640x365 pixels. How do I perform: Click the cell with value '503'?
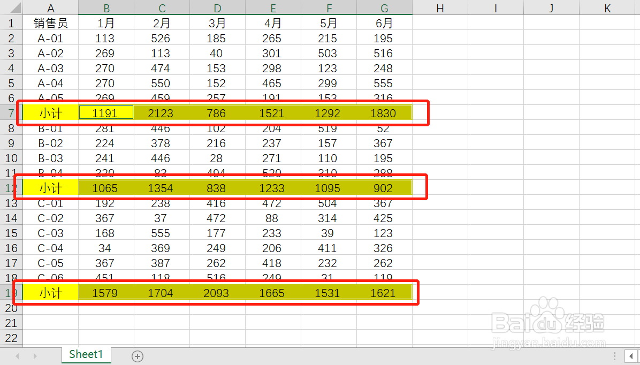point(329,54)
